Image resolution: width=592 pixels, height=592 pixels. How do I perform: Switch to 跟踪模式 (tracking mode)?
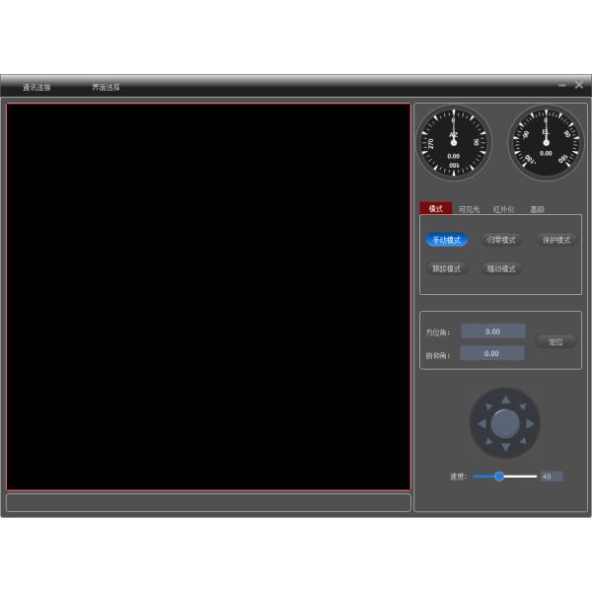click(x=447, y=268)
